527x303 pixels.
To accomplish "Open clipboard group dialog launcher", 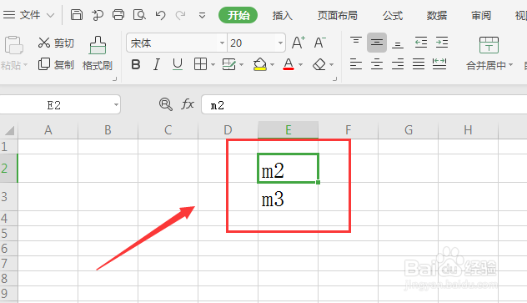I will pos(114,79).
